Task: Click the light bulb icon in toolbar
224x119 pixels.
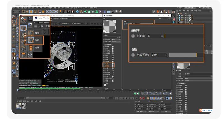Action: pos(116,11)
